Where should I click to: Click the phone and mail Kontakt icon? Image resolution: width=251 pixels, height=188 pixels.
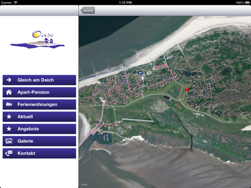(x=9, y=153)
